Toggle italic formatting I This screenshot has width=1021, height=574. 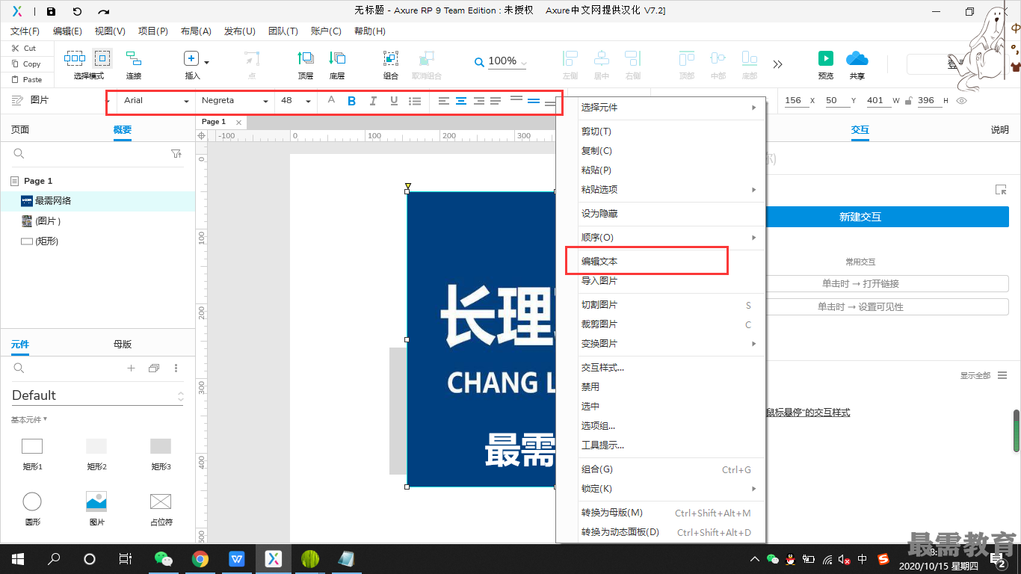[373, 101]
